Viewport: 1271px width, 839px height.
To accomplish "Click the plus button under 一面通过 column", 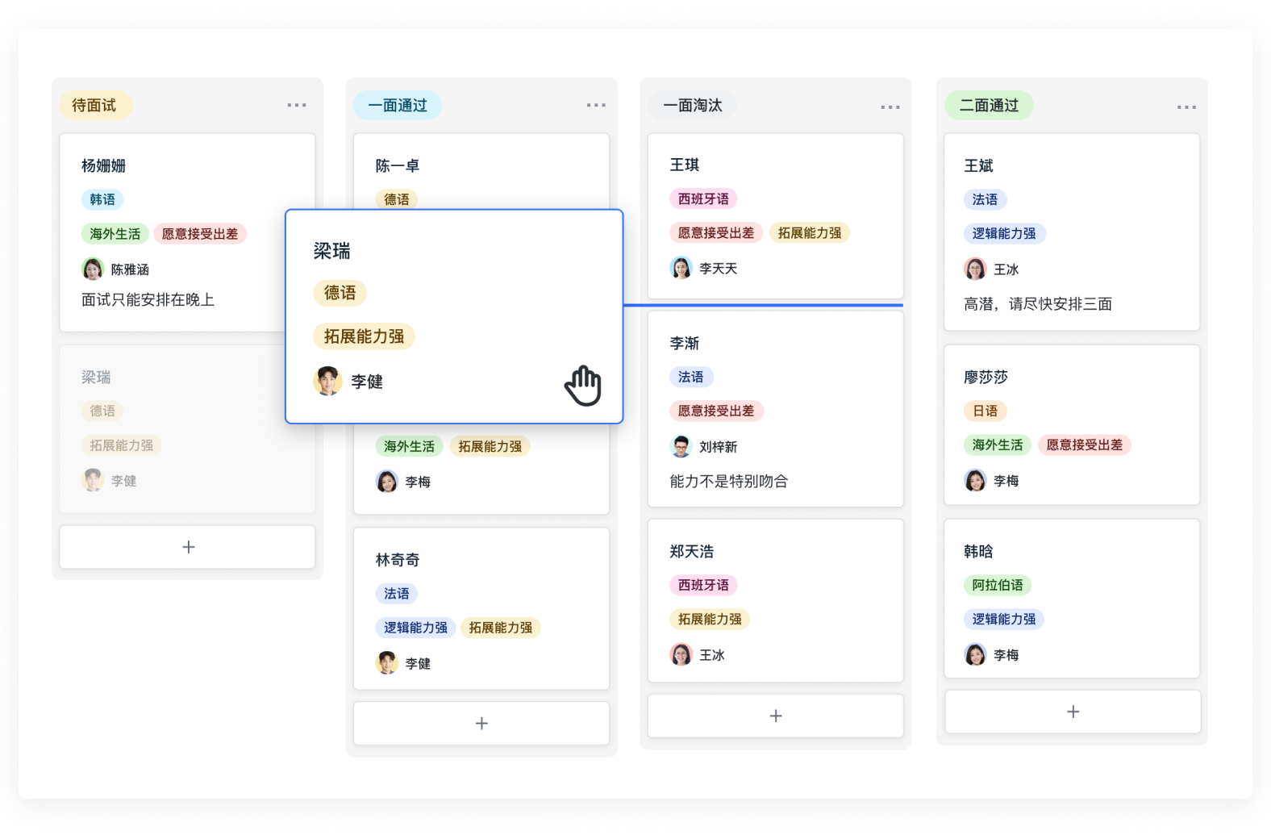I will [481, 724].
